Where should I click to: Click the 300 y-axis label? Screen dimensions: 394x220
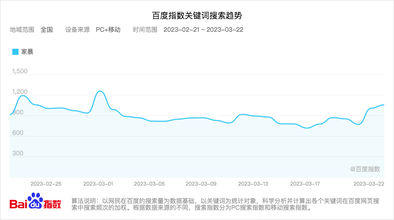pyautogui.click(x=18, y=153)
